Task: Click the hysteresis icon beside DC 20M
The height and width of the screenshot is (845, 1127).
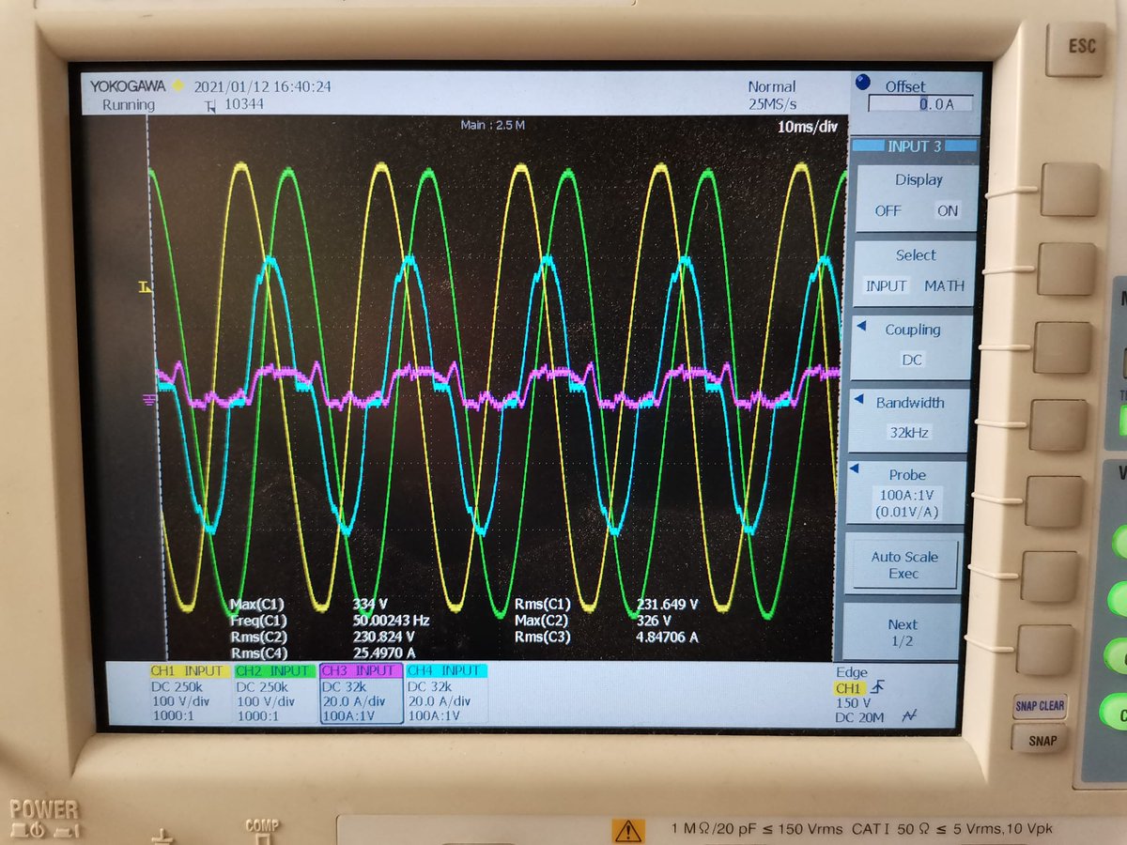Action: [x=908, y=716]
